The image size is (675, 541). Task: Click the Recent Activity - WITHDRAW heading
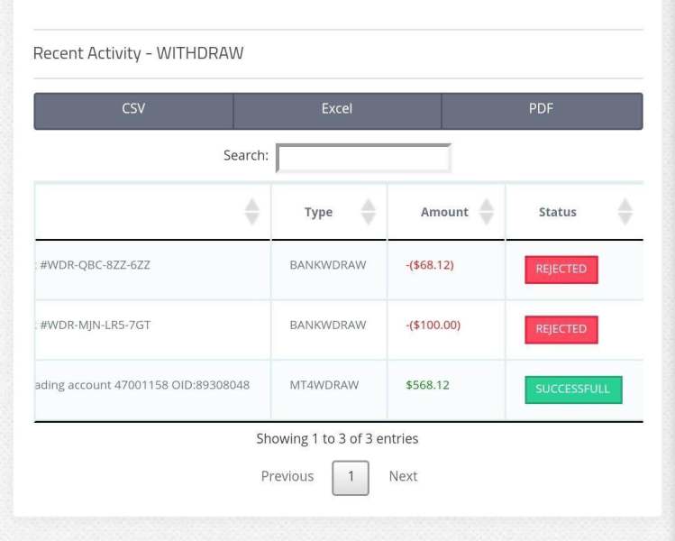(138, 53)
